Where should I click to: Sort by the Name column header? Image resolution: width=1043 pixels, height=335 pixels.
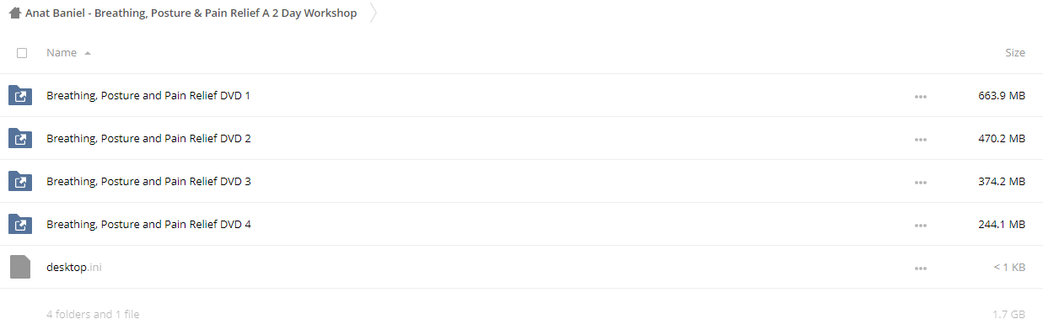pos(62,52)
